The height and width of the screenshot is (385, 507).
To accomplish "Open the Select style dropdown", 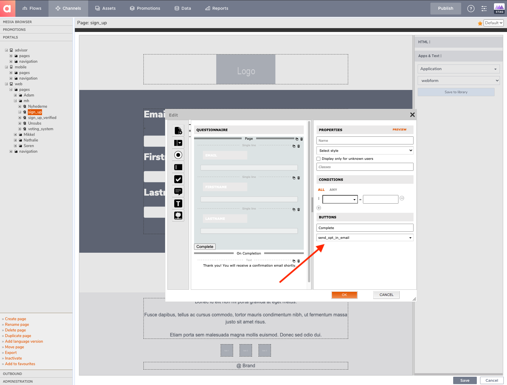I will [365, 151].
